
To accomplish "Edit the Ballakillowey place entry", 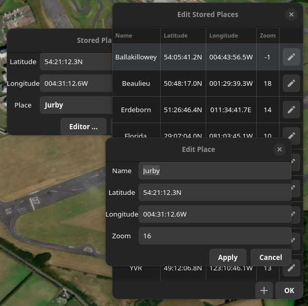I will pos(291,57).
